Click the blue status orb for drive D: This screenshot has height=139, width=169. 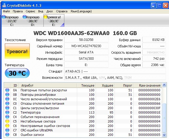point(25,17)
